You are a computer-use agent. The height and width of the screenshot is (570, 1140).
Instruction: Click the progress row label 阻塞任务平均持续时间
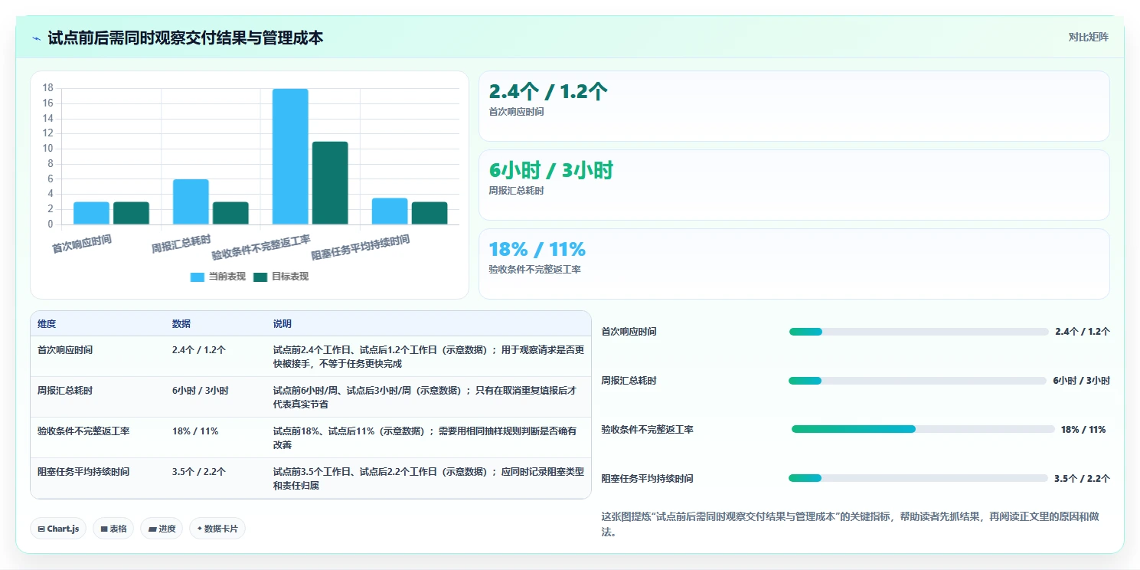click(647, 479)
